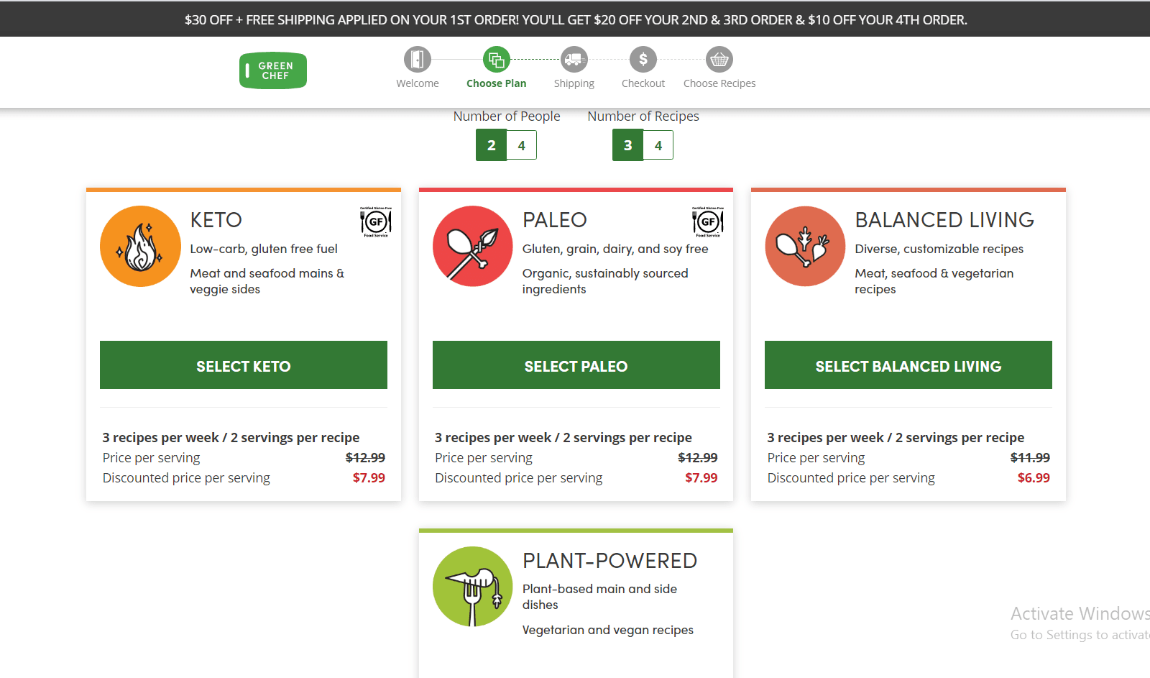Viewport: 1150px width, 678px height.
Task: Click "Gluten, grain, dairy, and soy free" text
Action: tap(615, 249)
